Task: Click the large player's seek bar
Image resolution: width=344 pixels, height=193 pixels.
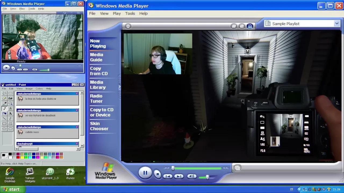Action: point(197,168)
